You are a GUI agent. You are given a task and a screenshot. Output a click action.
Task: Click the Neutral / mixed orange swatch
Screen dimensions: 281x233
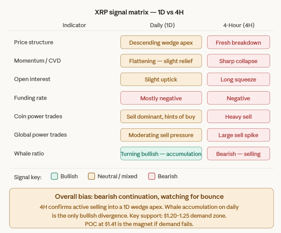(91, 177)
